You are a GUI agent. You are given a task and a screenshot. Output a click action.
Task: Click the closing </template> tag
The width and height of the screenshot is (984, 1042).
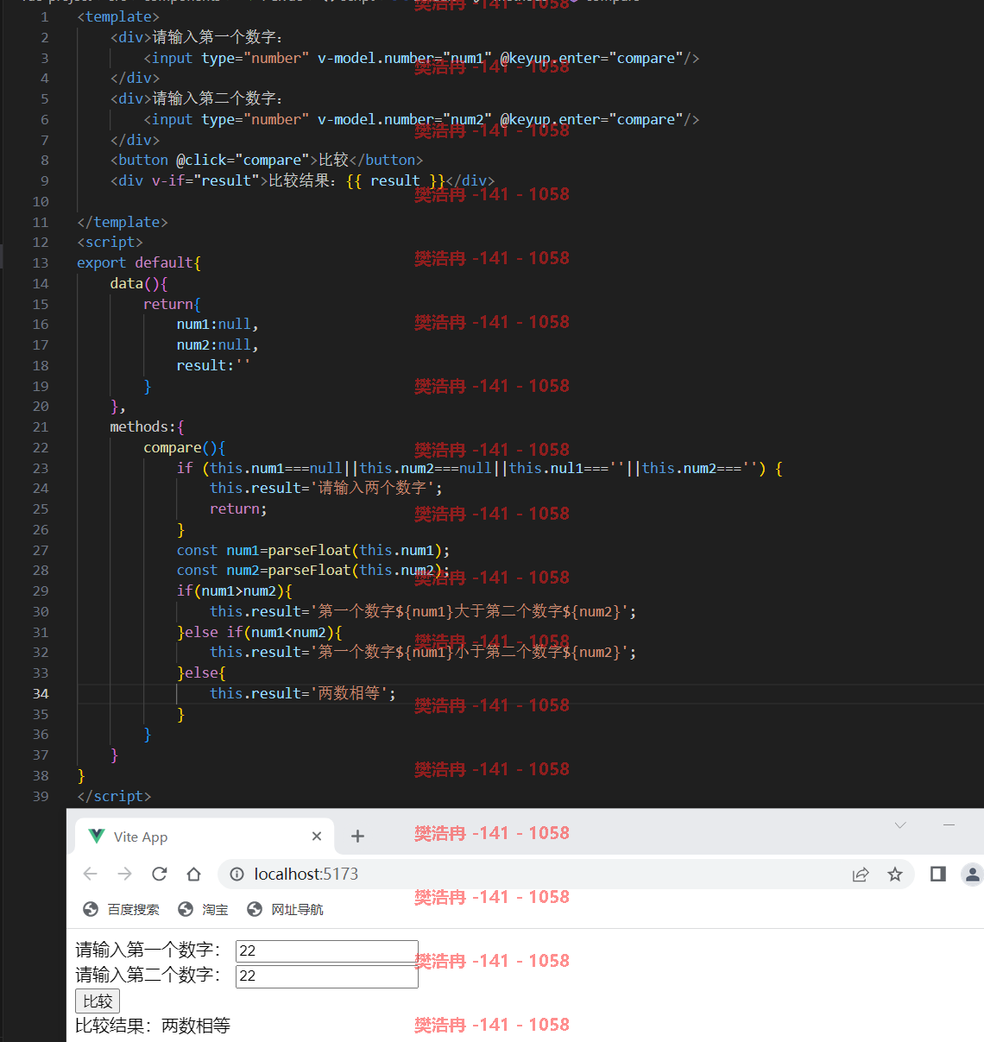[123, 222]
